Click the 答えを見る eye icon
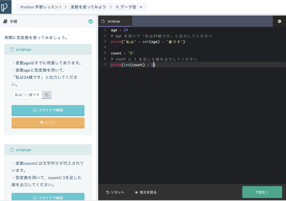This screenshot has height=201, width=286. (x=136, y=192)
